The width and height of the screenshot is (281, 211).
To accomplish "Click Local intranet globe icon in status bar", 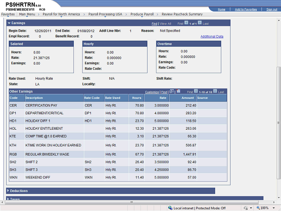I will tap(170, 208).
